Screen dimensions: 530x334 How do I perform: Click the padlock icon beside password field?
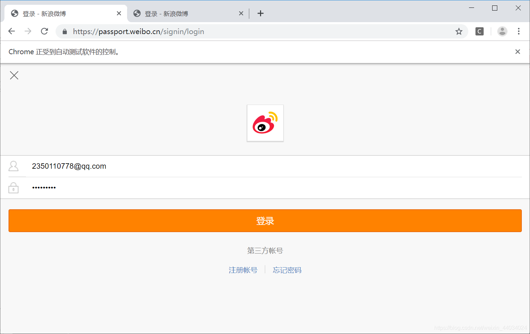click(13, 187)
